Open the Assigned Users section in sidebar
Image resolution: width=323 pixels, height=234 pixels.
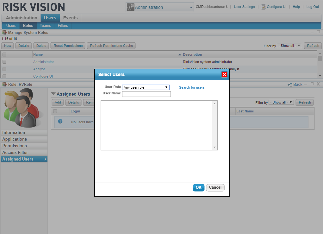pyautogui.click(x=24, y=159)
